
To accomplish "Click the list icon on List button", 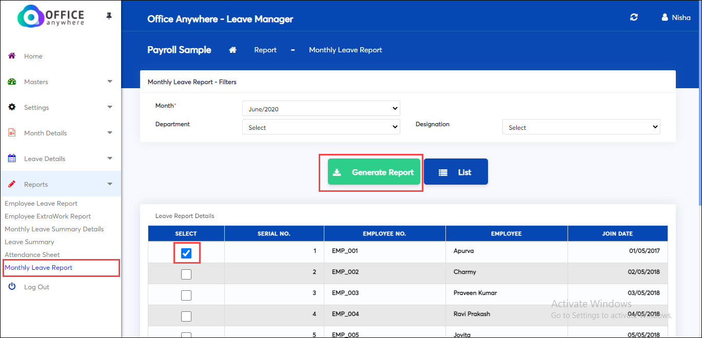I will point(443,172).
